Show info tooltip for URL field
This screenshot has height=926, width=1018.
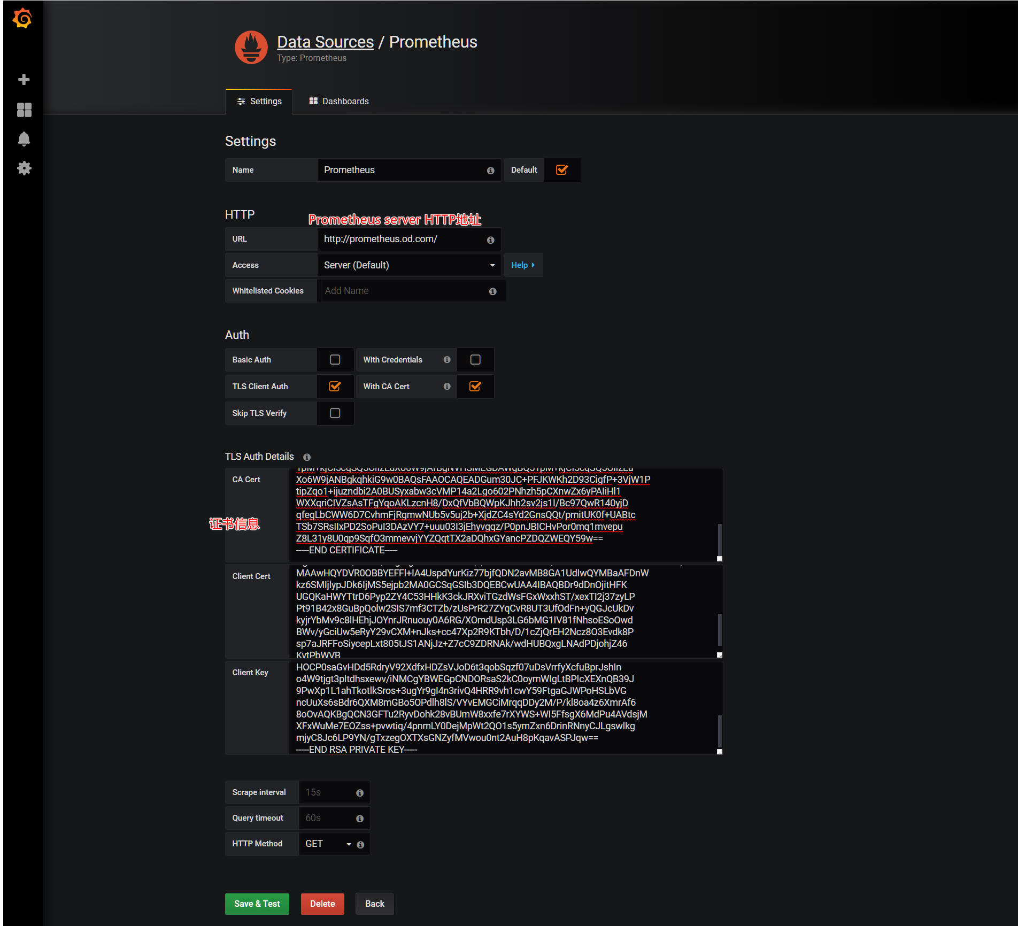point(490,240)
